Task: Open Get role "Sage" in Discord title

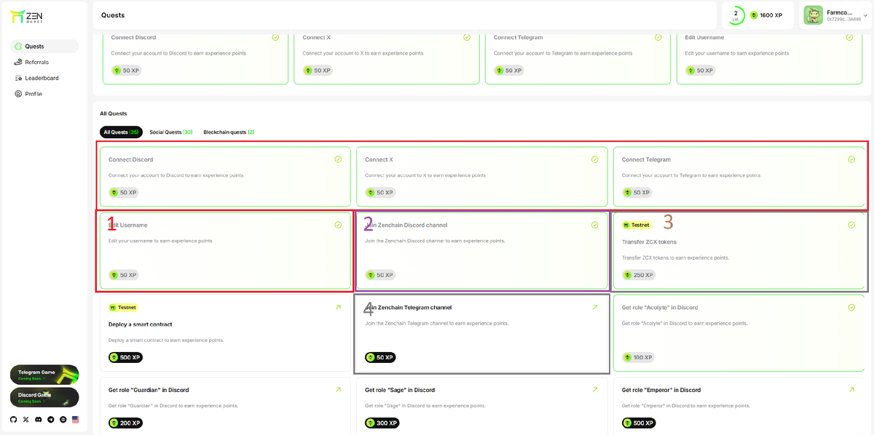Action: coord(400,390)
